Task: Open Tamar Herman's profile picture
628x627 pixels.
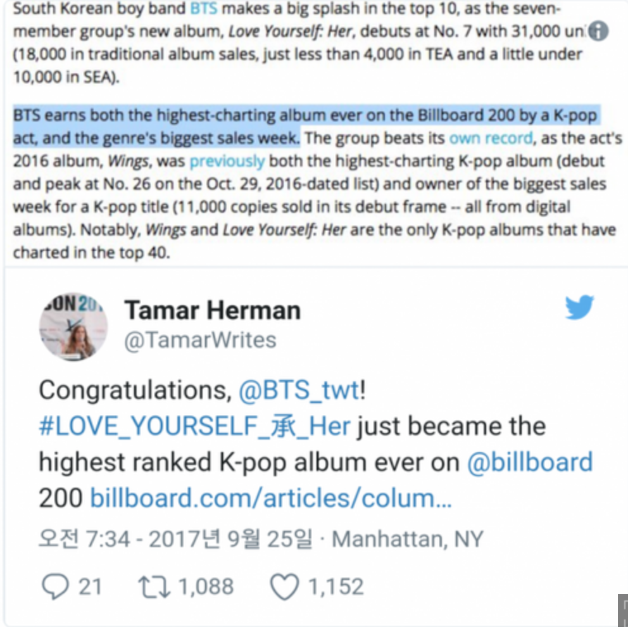Action: pos(73,326)
